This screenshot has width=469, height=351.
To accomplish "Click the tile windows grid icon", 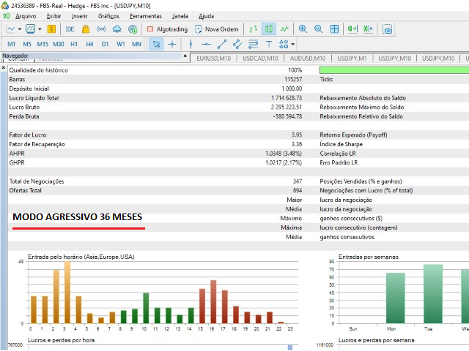I will (x=334, y=29).
